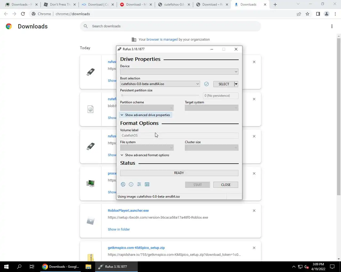Click the SELECT button to choose image
The height and width of the screenshot is (272, 341).
(224, 84)
